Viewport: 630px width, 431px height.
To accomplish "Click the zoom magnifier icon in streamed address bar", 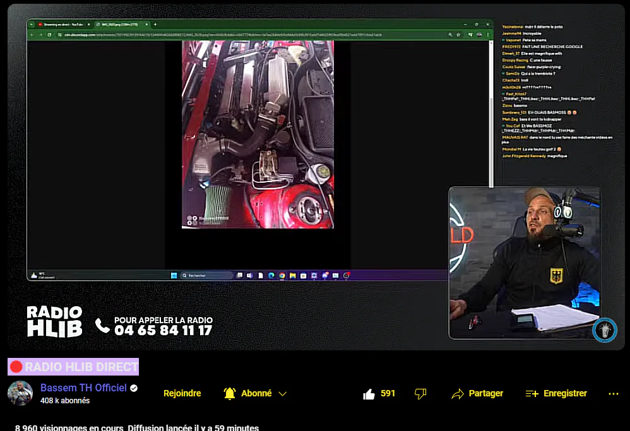I will click(x=450, y=35).
